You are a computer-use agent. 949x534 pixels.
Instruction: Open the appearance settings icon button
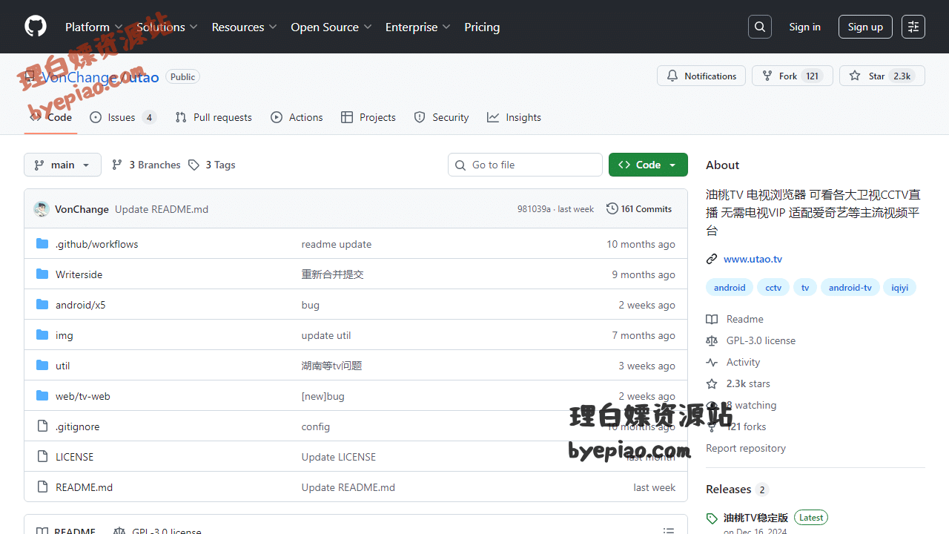[913, 27]
